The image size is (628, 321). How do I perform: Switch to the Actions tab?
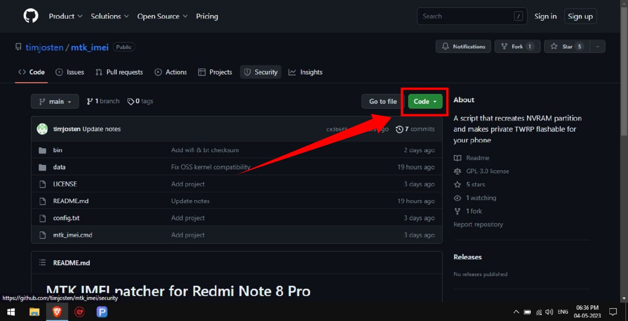tap(170, 72)
